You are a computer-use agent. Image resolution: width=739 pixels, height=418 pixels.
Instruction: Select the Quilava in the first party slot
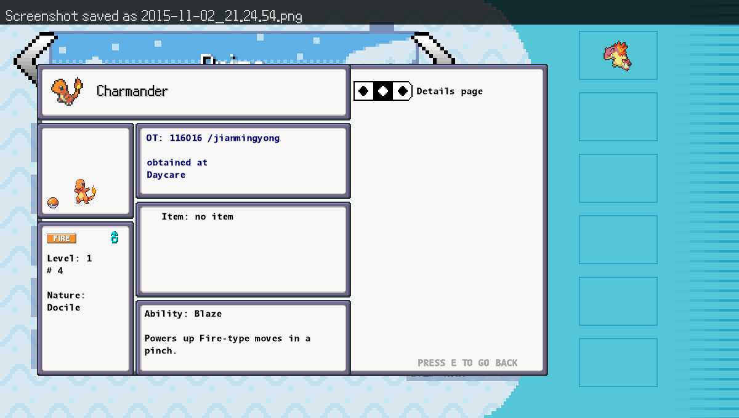(618, 55)
